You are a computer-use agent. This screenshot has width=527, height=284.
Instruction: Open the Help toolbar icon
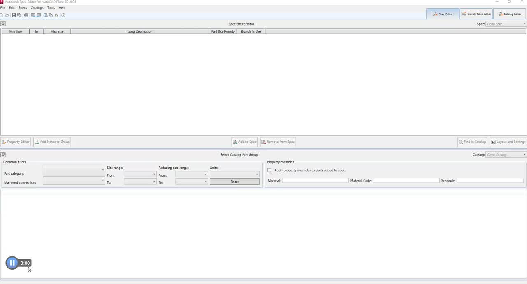click(x=63, y=15)
